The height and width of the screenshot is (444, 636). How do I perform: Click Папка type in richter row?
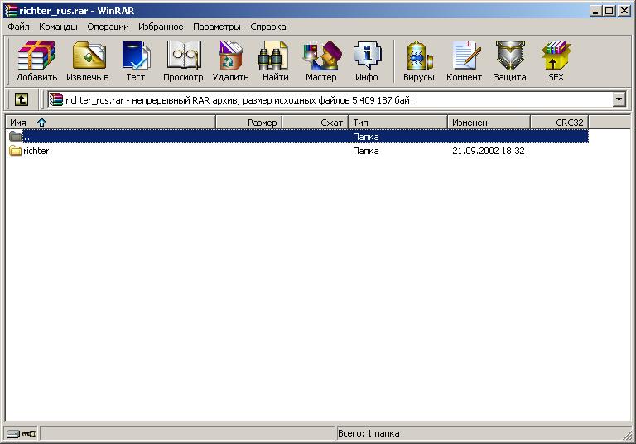366,151
